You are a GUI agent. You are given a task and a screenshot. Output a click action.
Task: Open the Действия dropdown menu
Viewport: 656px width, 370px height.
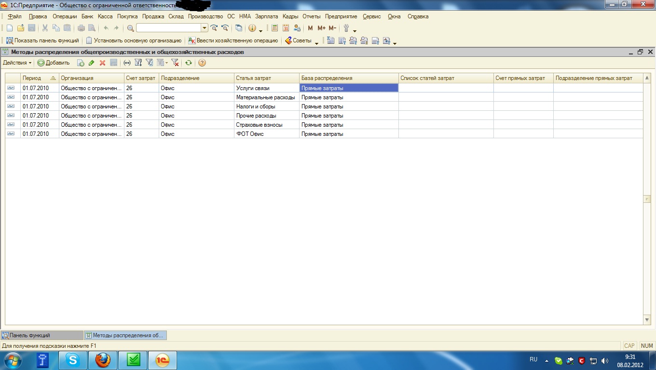point(17,63)
